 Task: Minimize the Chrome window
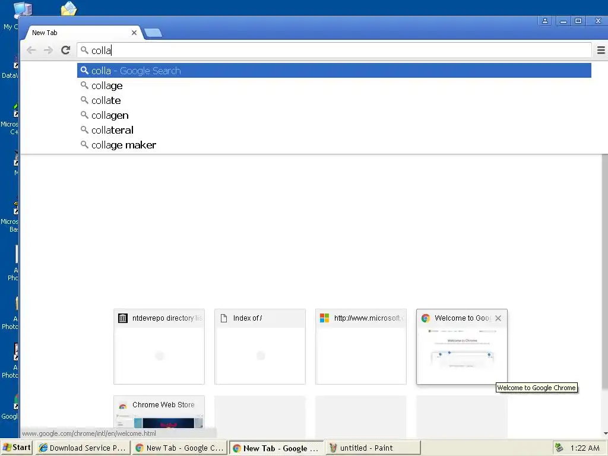tap(563, 21)
